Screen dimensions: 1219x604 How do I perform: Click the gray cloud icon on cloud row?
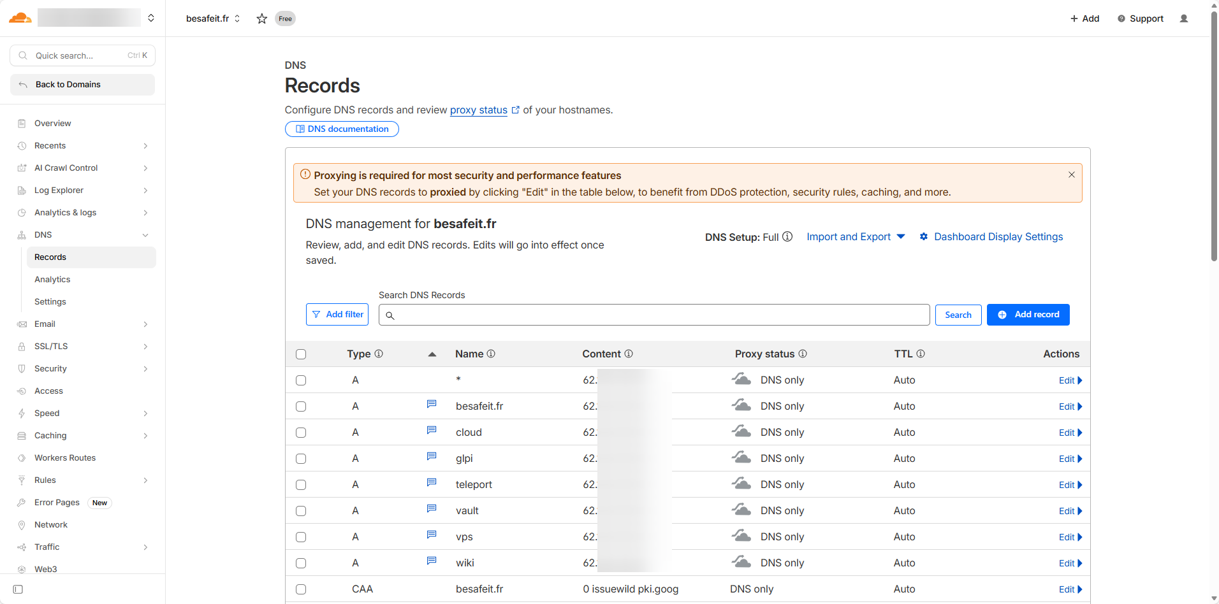(741, 431)
